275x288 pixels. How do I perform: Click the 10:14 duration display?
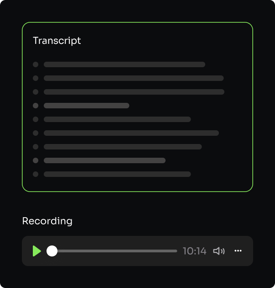(x=195, y=251)
